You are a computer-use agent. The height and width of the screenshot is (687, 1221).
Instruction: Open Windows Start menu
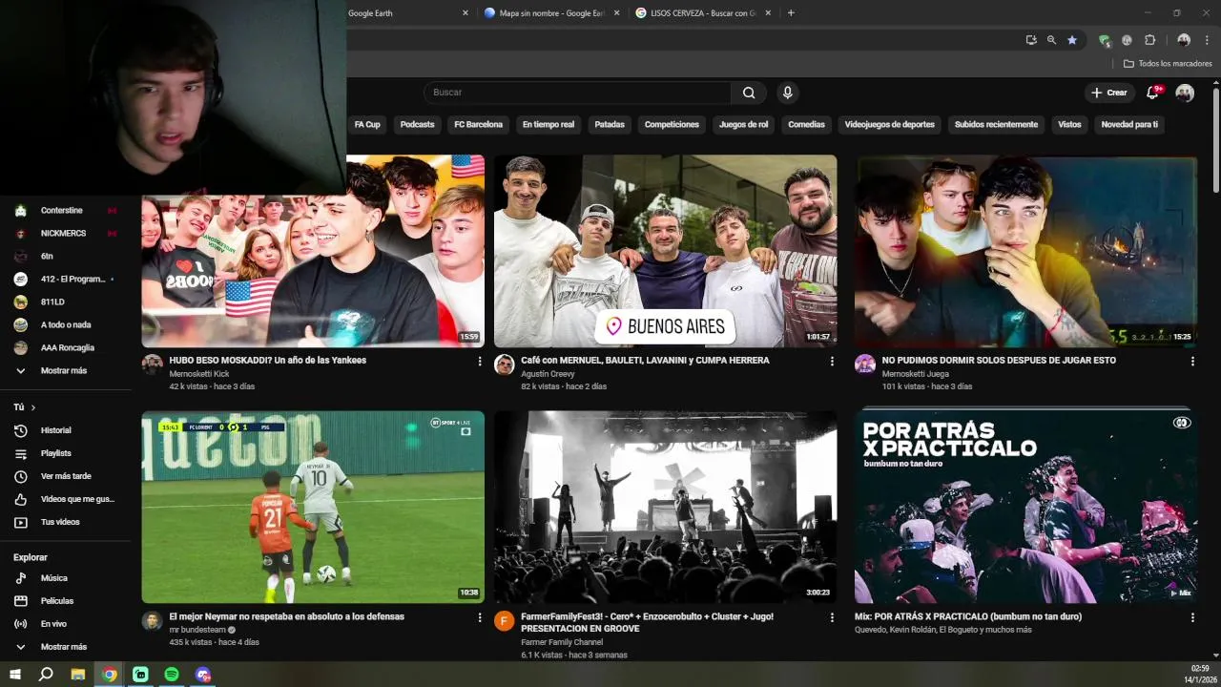(15, 674)
